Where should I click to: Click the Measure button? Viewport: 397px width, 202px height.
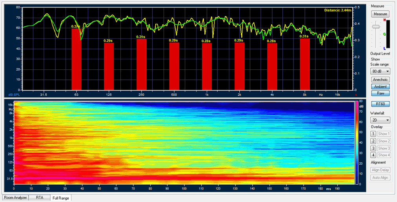[380, 14]
